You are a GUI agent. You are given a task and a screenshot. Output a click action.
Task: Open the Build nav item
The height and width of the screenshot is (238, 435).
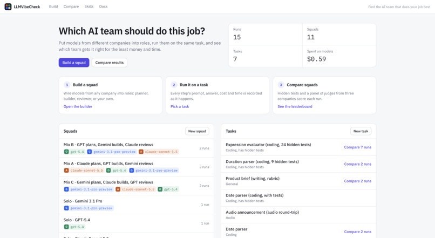pyautogui.click(x=53, y=6)
